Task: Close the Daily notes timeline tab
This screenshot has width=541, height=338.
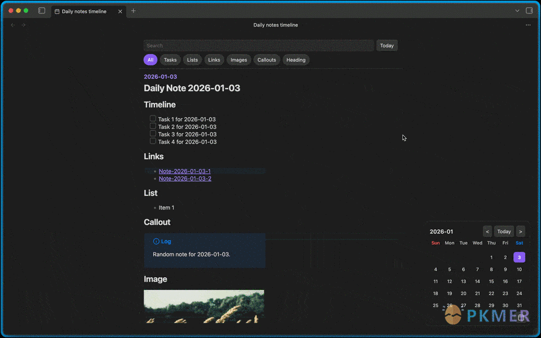Action: [x=120, y=11]
